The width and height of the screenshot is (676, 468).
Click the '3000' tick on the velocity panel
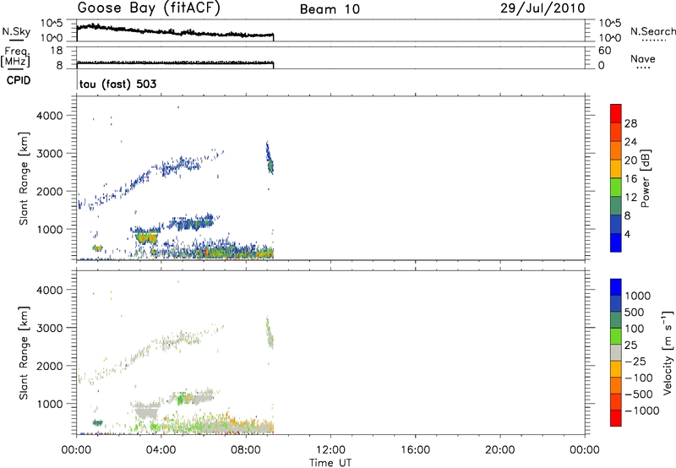[49, 328]
